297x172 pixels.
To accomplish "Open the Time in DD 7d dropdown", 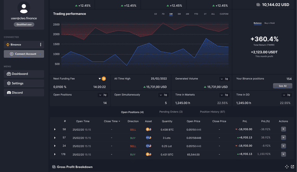I will point(286,95).
